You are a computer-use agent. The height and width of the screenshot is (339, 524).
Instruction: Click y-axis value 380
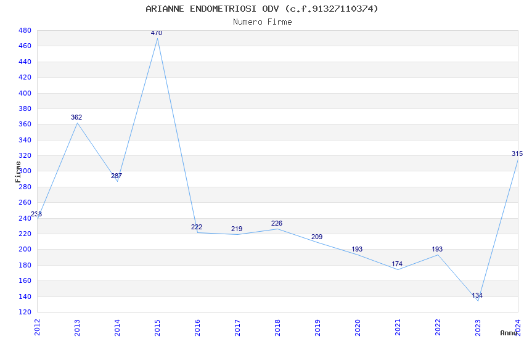[25, 108]
